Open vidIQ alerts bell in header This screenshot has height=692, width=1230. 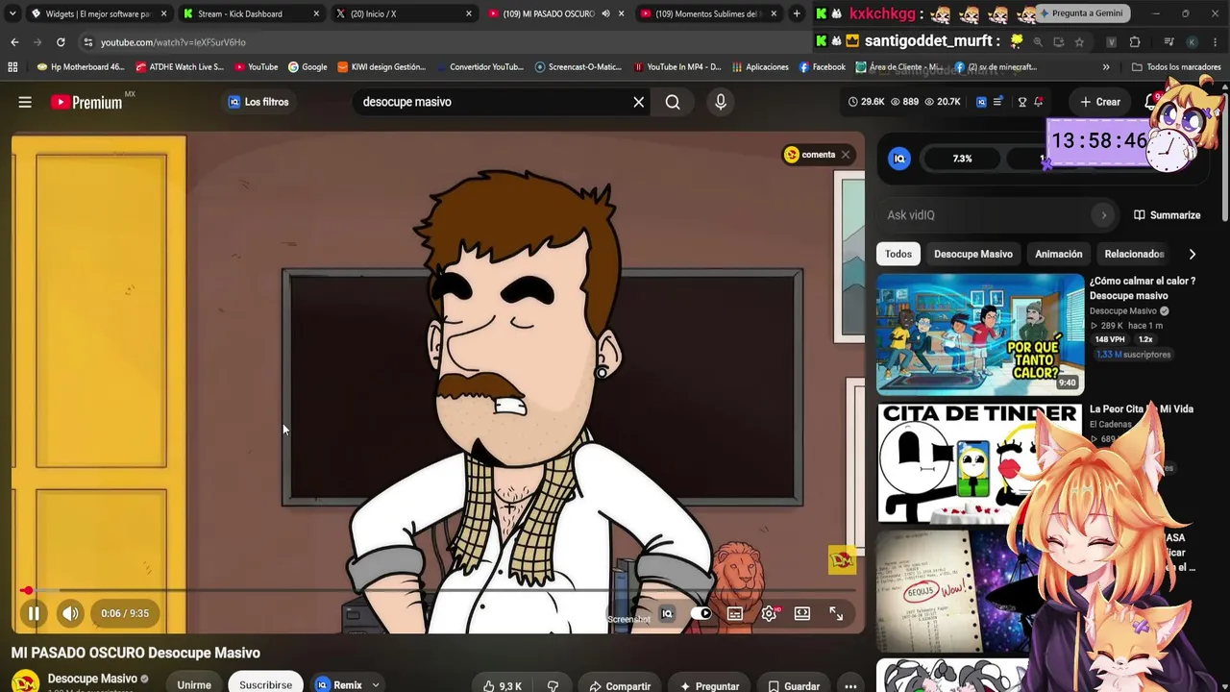1039,102
